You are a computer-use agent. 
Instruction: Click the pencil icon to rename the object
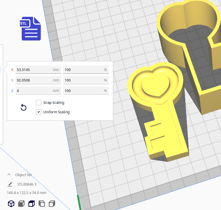tap(10, 184)
